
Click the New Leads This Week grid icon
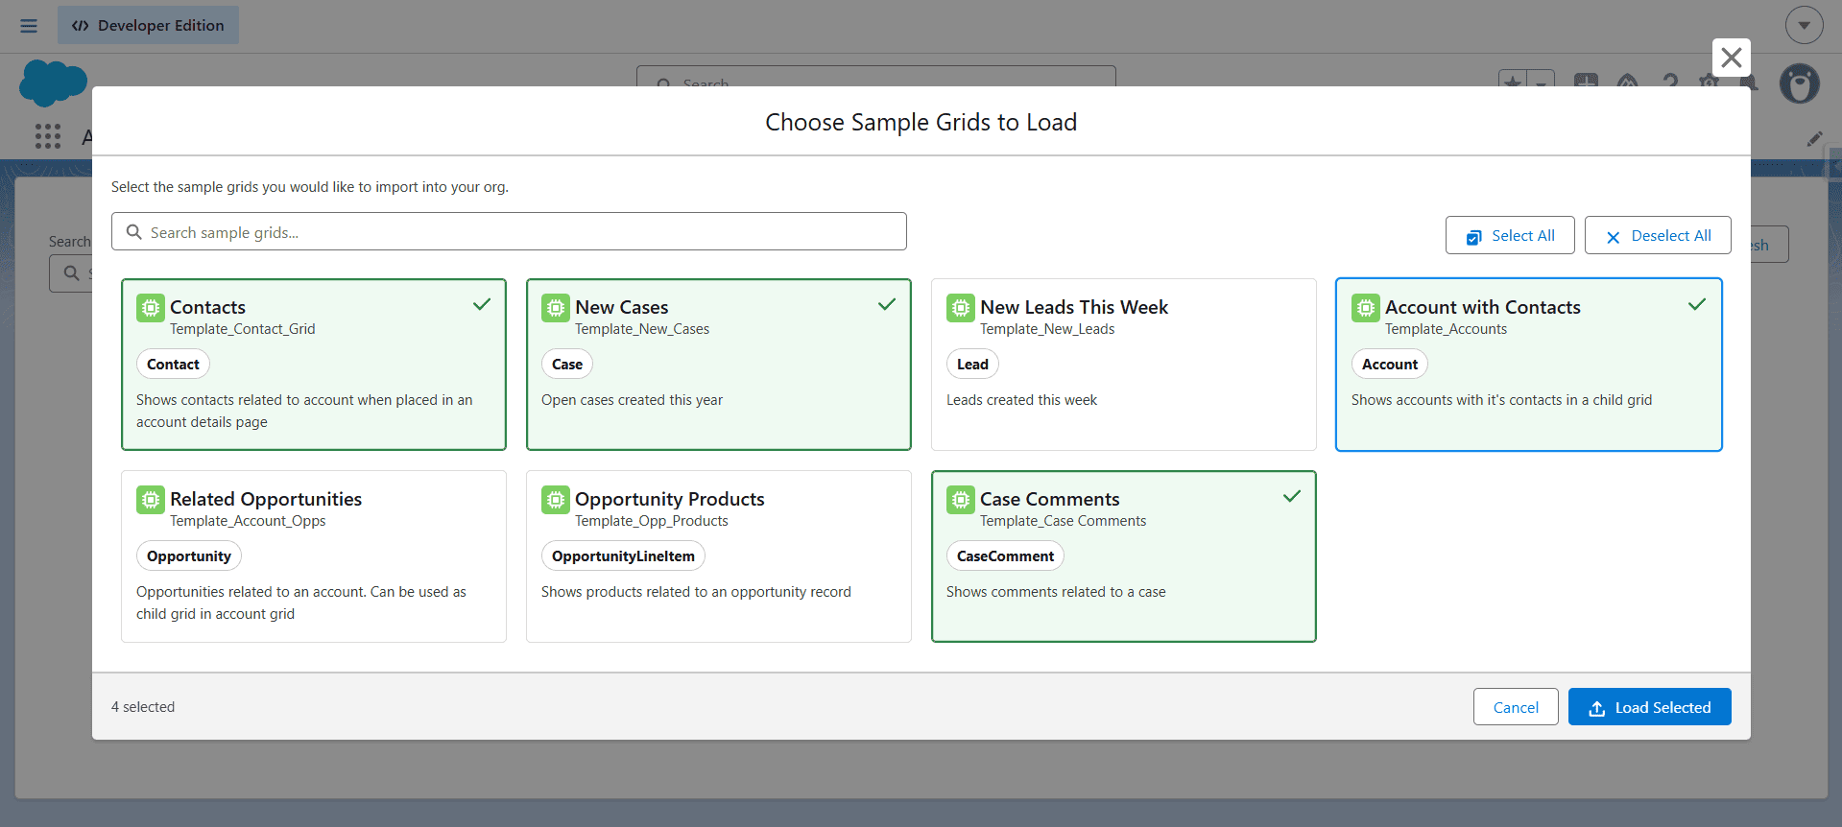point(961,308)
